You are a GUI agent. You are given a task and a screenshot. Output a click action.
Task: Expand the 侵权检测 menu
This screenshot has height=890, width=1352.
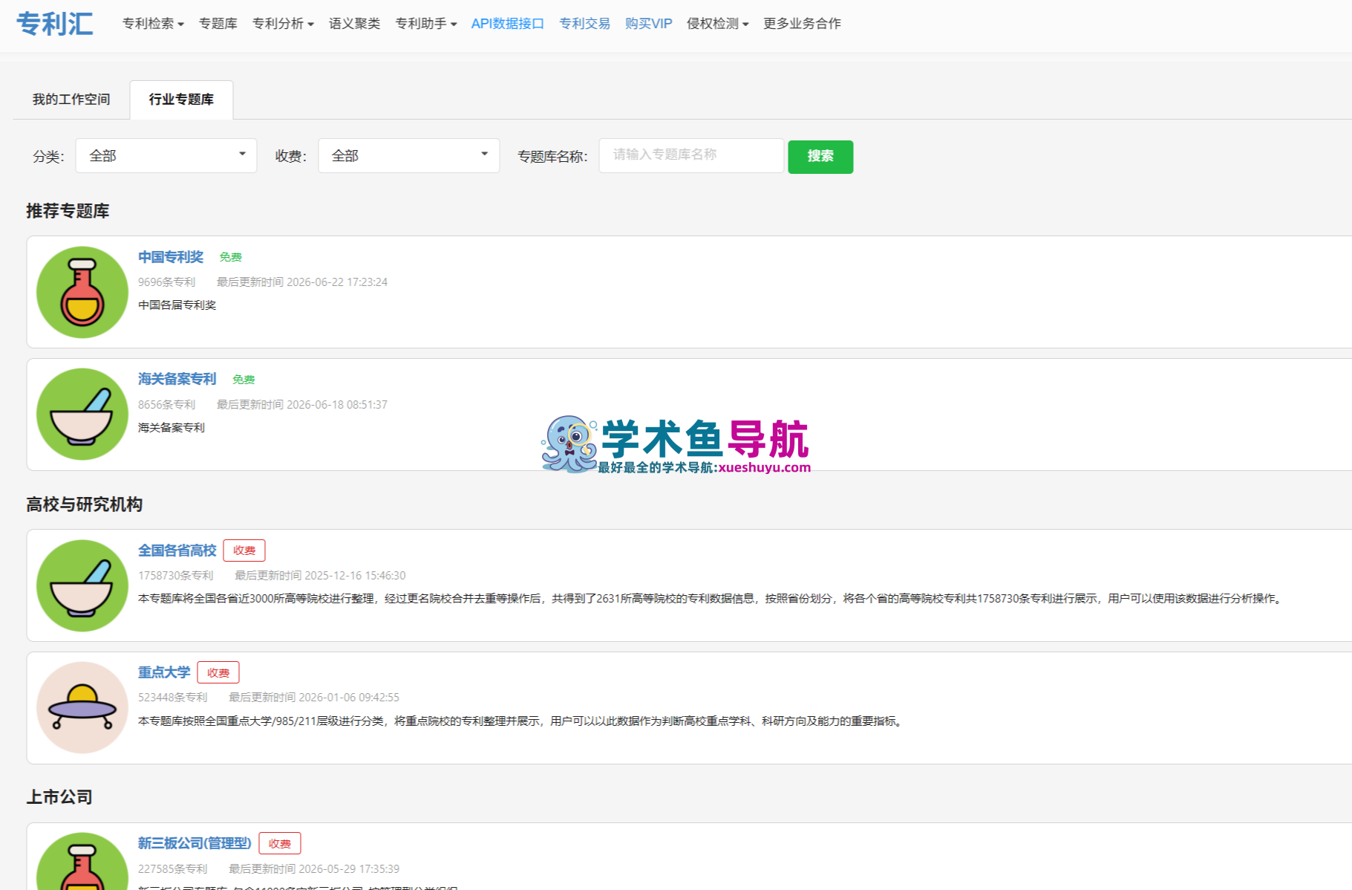tap(717, 24)
